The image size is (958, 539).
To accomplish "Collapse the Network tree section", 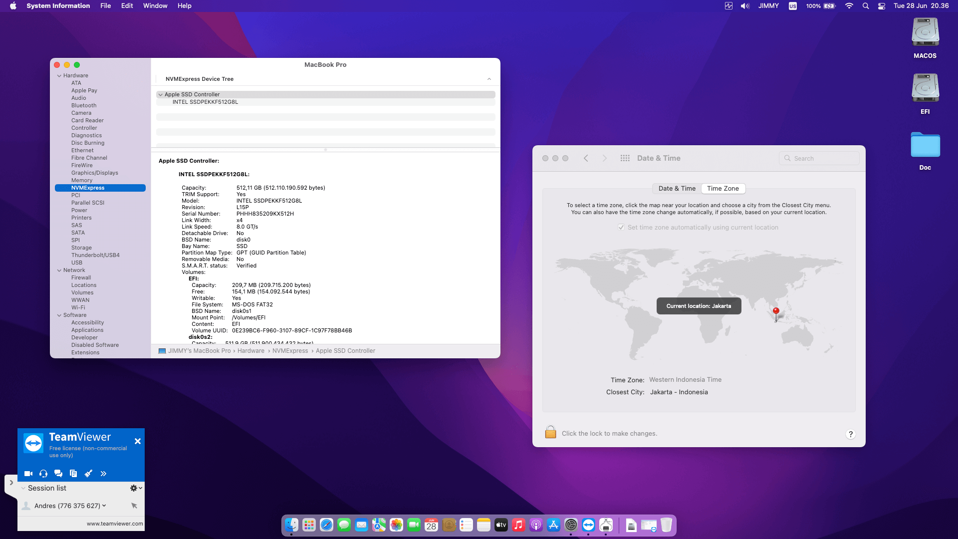I will pos(59,270).
